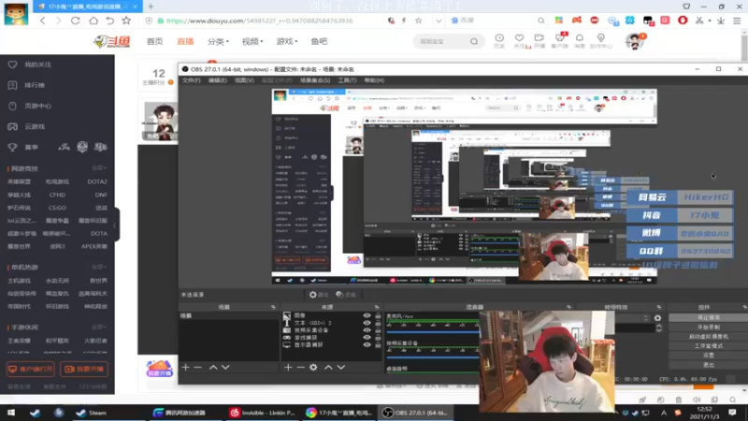748x421 pixels.
Task: Open OBS 编辑(E) menu
Action: coord(218,80)
